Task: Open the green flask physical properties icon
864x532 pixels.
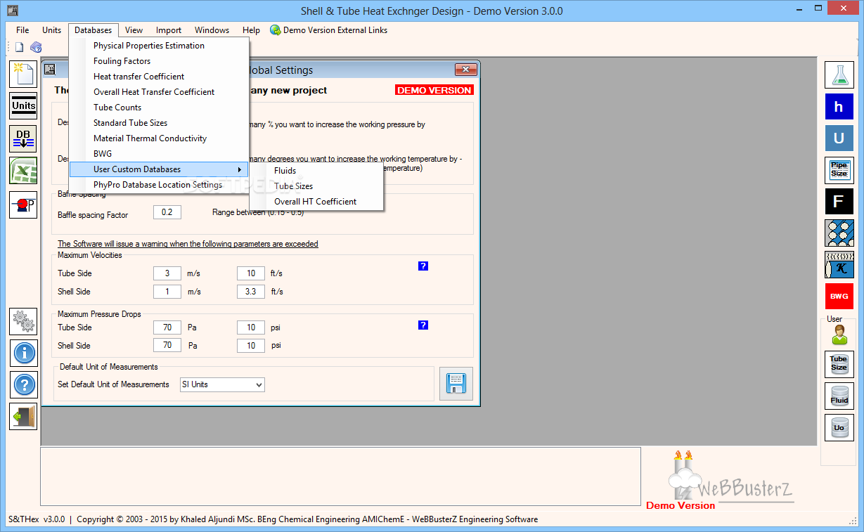Action: (x=839, y=74)
